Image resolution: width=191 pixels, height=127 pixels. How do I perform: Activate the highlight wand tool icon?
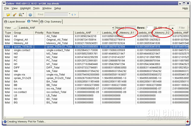15,15
